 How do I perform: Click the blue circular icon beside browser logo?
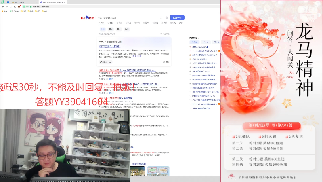pos(8,2)
